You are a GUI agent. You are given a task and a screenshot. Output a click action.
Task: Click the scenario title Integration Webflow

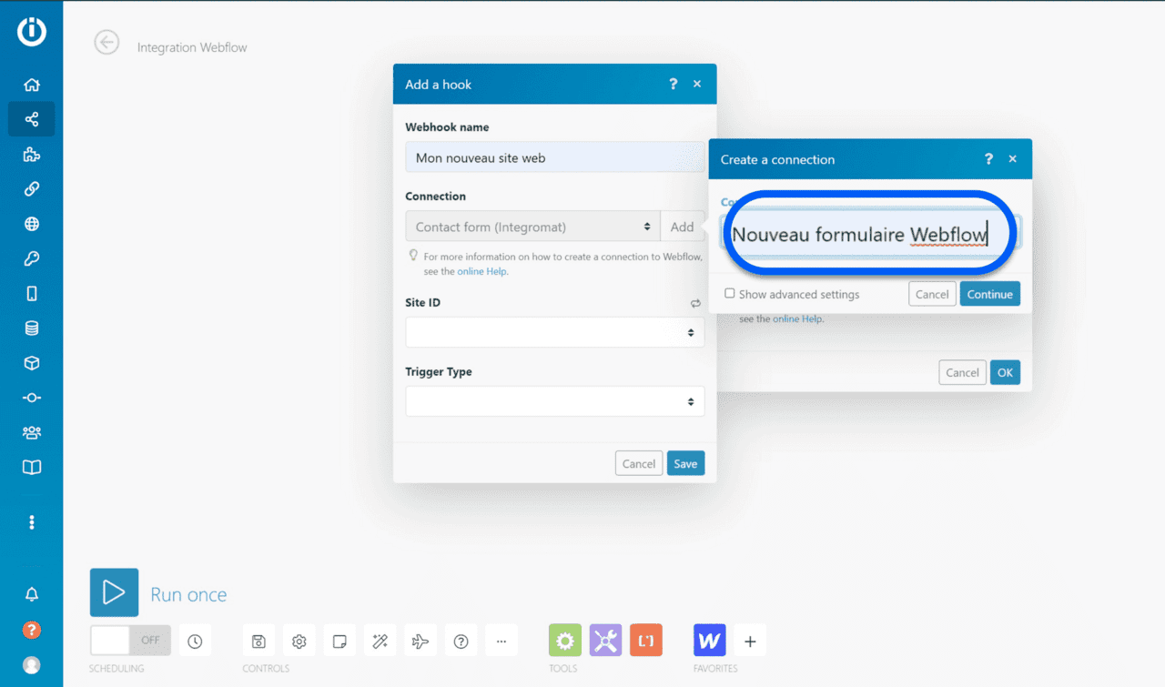(192, 47)
